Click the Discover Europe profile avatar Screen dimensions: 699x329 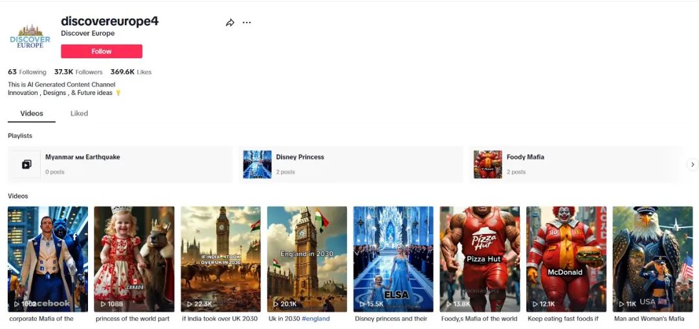tap(30, 37)
